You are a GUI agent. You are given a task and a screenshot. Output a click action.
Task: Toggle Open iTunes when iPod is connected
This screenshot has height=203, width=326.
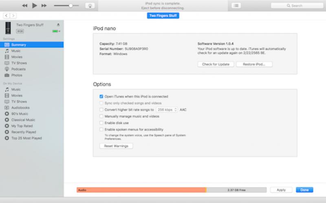click(x=101, y=97)
